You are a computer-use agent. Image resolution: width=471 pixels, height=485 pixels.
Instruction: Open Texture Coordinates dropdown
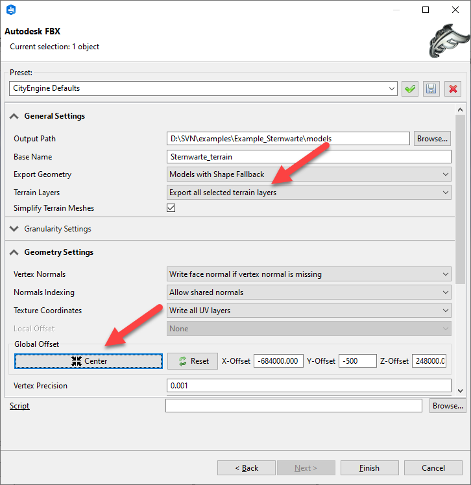309,311
